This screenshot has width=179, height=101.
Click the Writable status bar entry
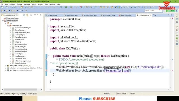(107, 94)
